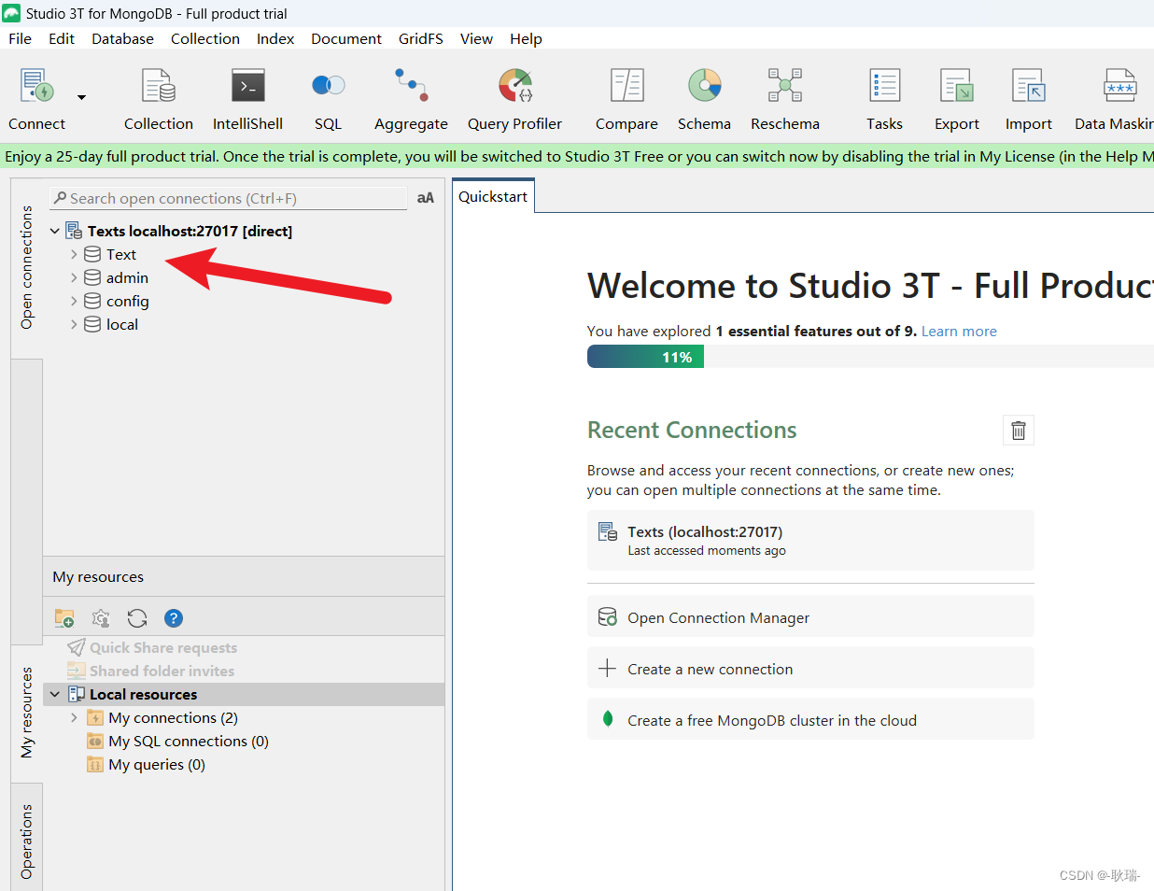Image resolution: width=1154 pixels, height=891 pixels.
Task: Click the Connect toolbar icon
Action: point(36,86)
